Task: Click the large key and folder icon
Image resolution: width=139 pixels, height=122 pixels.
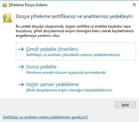Action: 8,18
